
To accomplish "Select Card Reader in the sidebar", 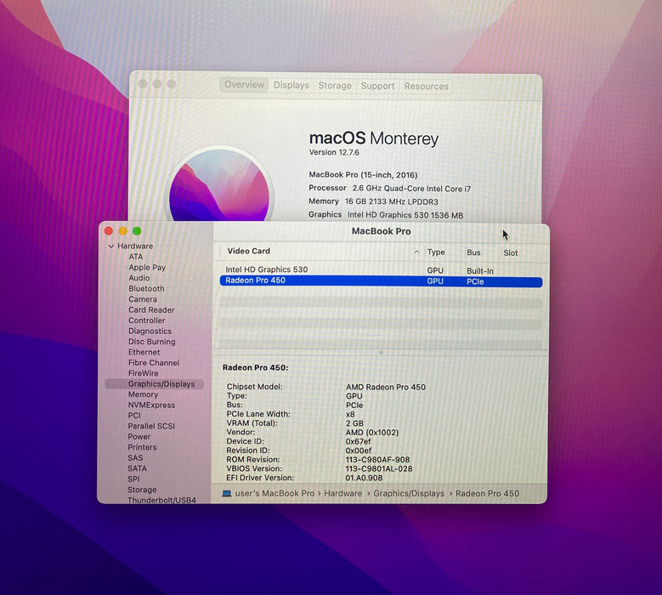I will coord(151,309).
